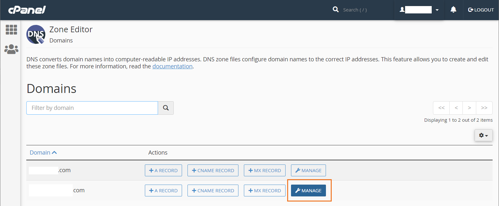Click the notifications bell icon
Viewport: 499px width, 206px height.
point(453,10)
